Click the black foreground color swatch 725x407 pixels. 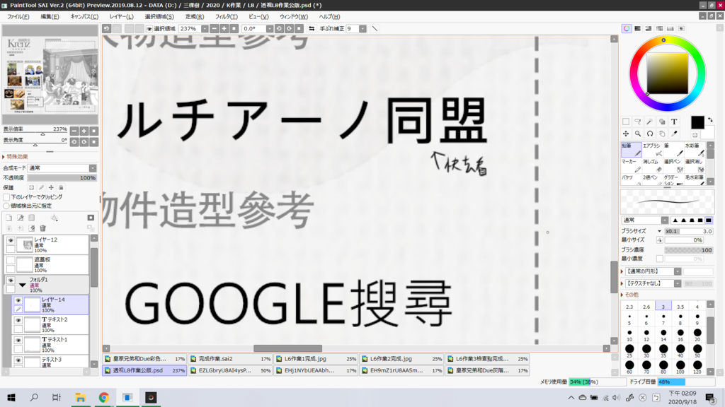[x=697, y=122]
